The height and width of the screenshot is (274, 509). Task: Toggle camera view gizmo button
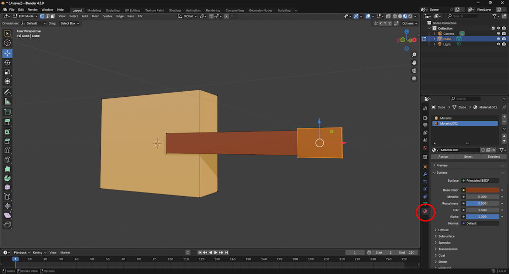click(x=414, y=71)
